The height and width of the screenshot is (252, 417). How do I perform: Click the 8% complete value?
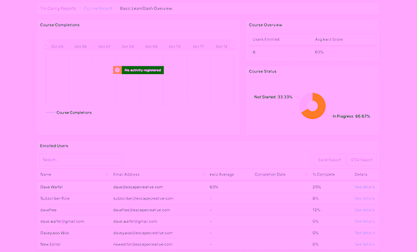(x=315, y=199)
